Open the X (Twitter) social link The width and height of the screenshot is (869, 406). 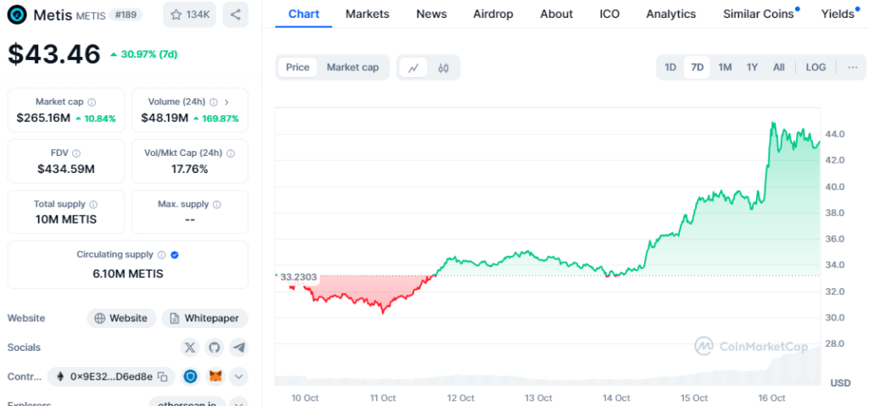pyautogui.click(x=190, y=348)
